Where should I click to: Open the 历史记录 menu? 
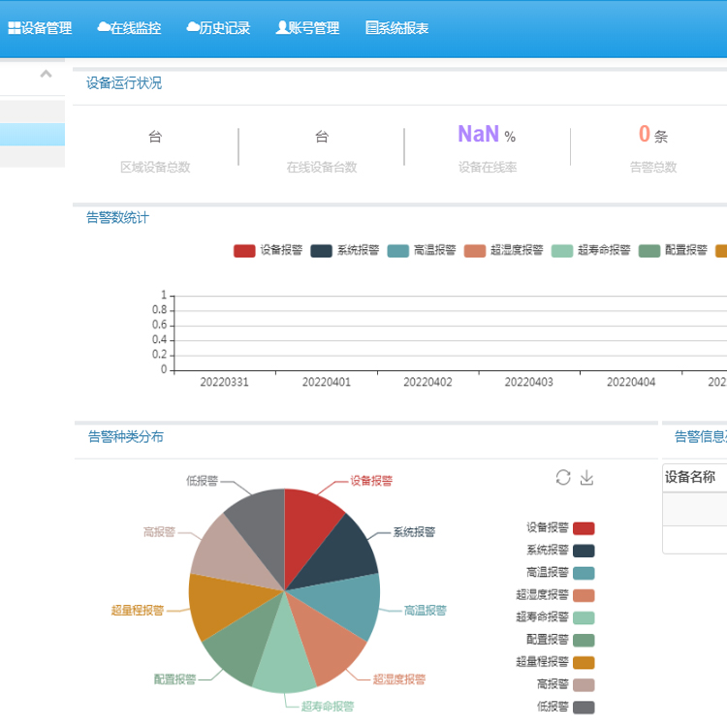(218, 28)
